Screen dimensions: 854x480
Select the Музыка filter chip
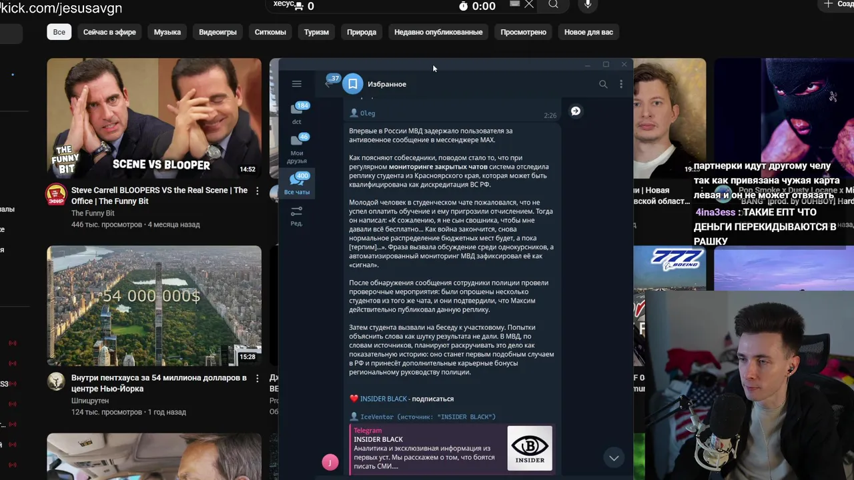(x=167, y=32)
